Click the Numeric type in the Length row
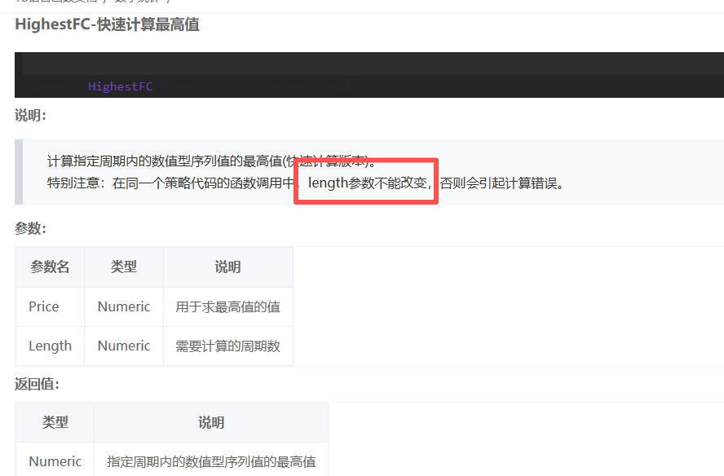Viewport: 724px width, 476px height. click(x=124, y=346)
